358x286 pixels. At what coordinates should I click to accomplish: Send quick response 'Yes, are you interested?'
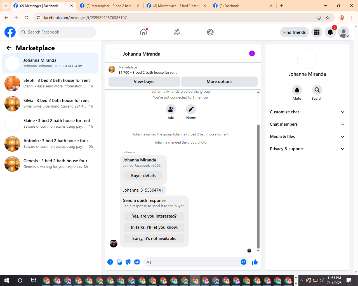coord(154,216)
